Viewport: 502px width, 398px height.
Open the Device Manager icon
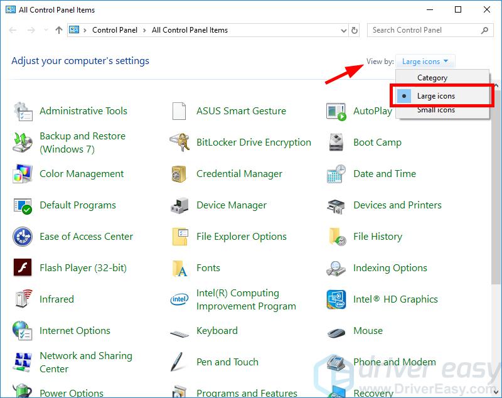click(x=179, y=205)
